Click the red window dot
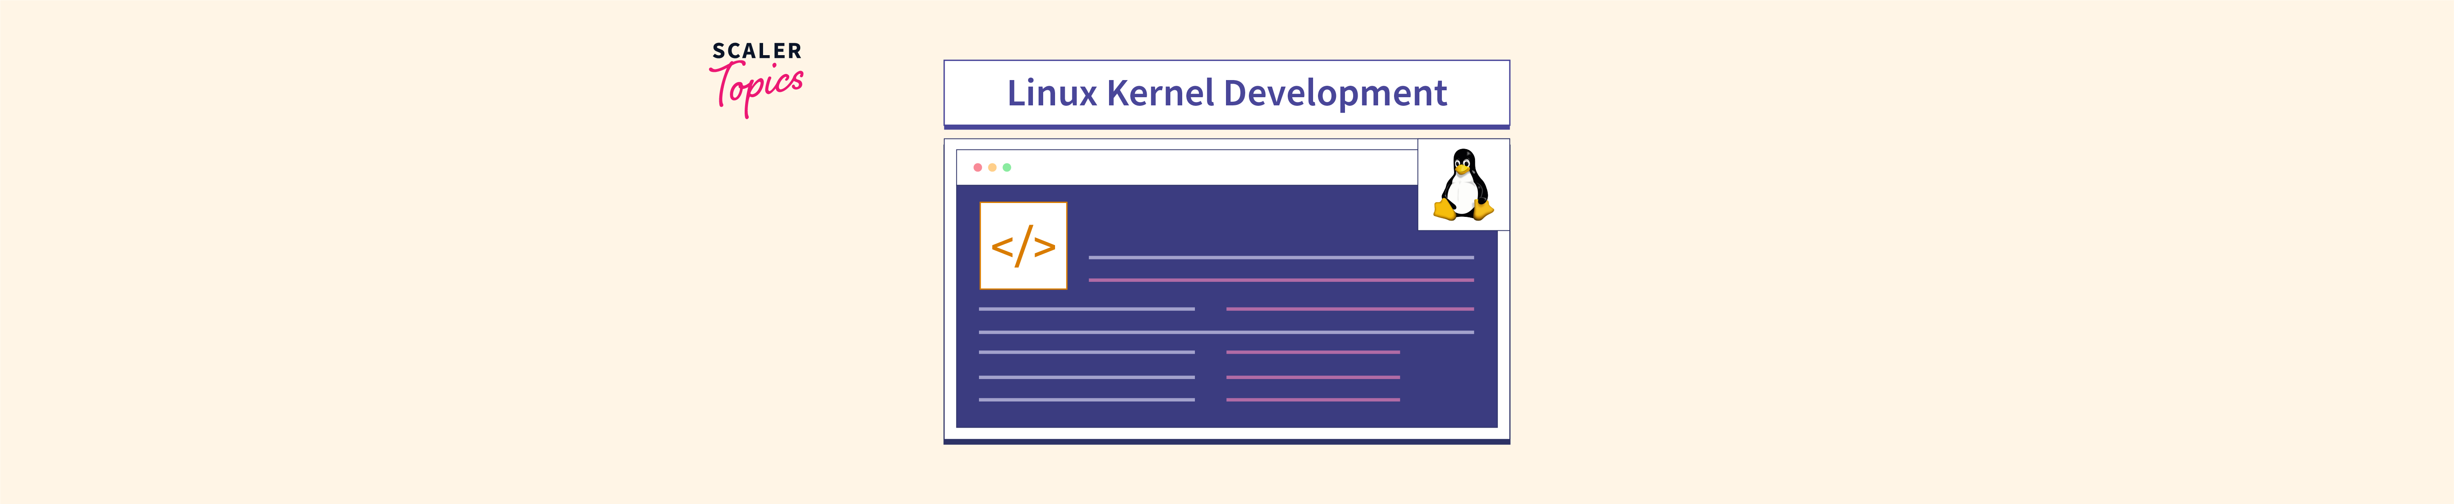The width and height of the screenshot is (2454, 504). pyautogui.click(x=977, y=167)
